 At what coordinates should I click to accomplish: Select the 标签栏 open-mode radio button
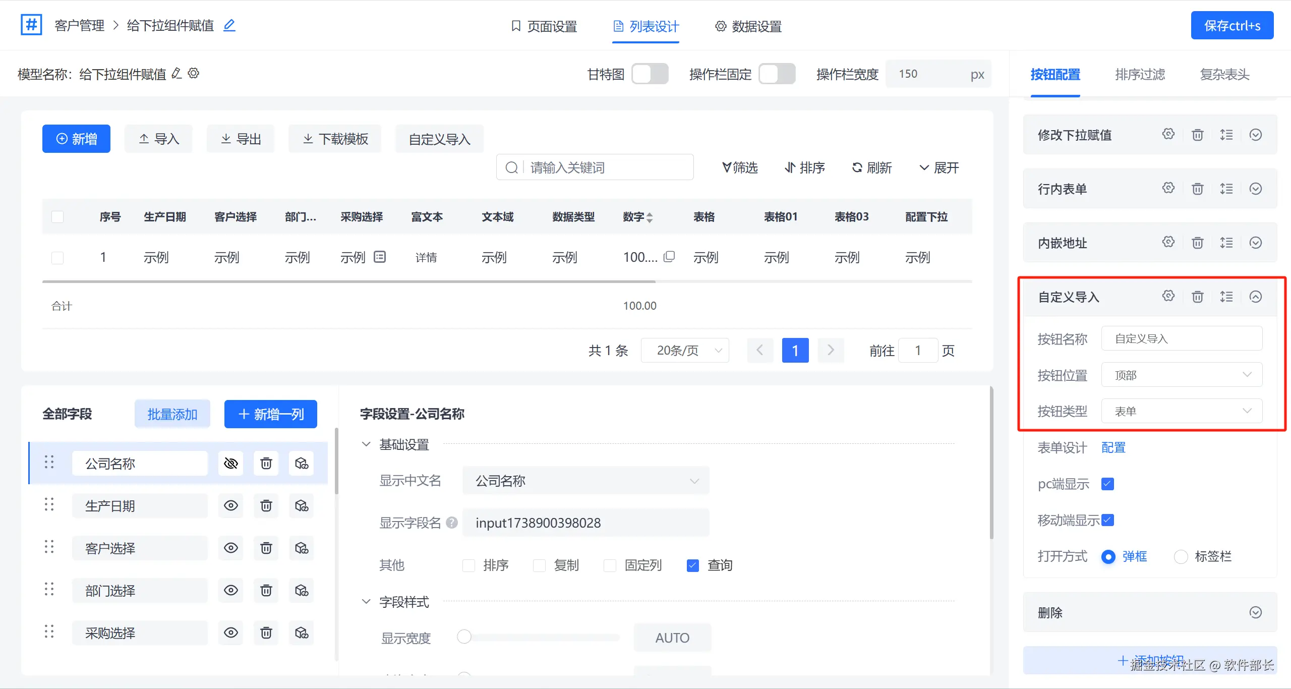[x=1181, y=557]
